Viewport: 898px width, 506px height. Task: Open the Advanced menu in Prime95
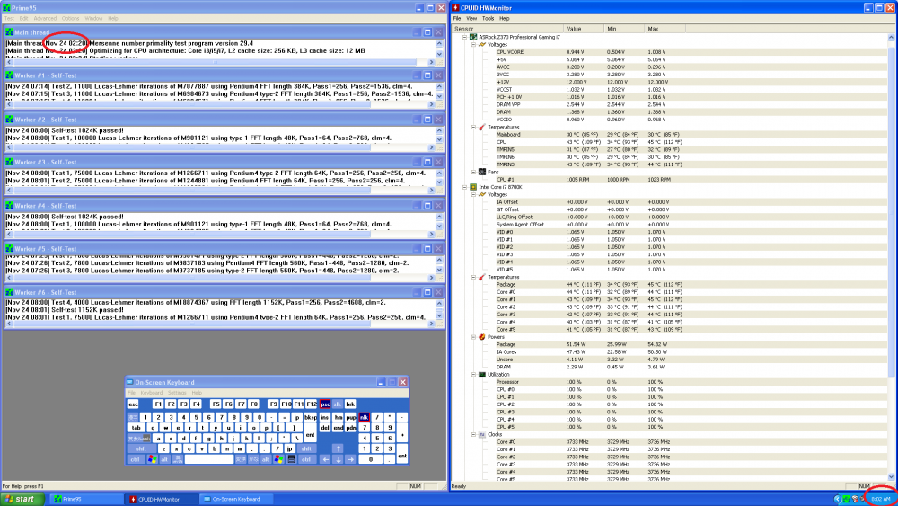click(x=45, y=18)
